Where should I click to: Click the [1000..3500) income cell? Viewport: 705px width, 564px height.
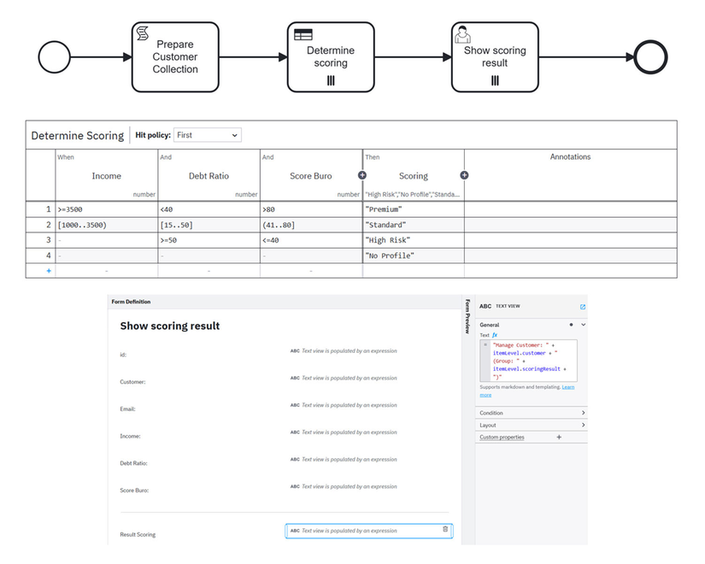(107, 225)
